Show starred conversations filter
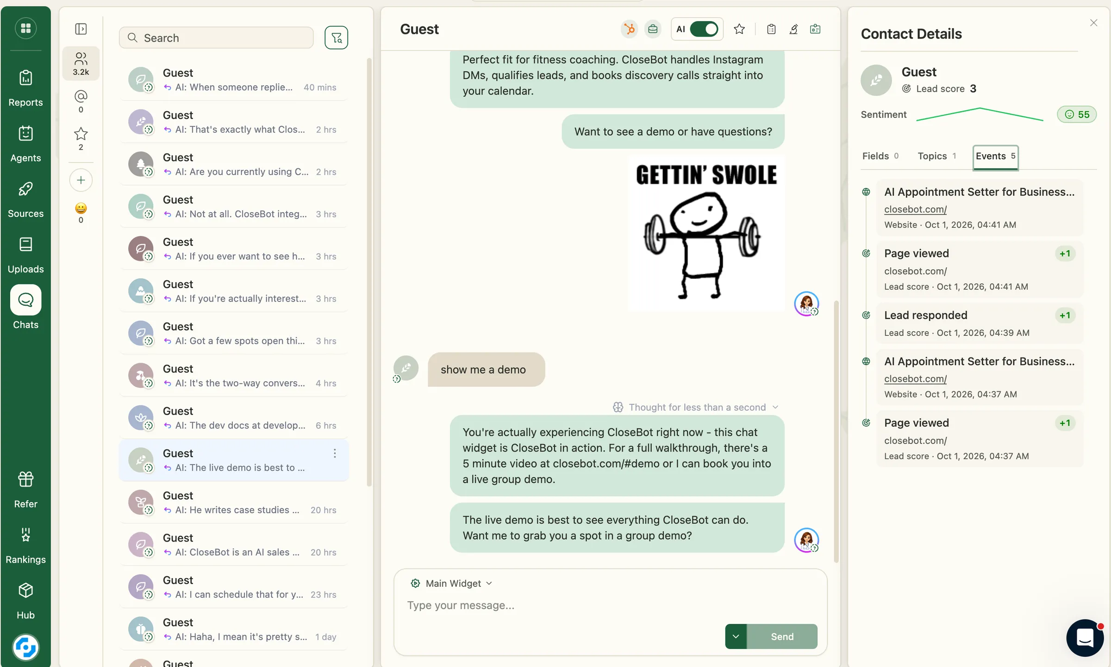 tap(81, 139)
